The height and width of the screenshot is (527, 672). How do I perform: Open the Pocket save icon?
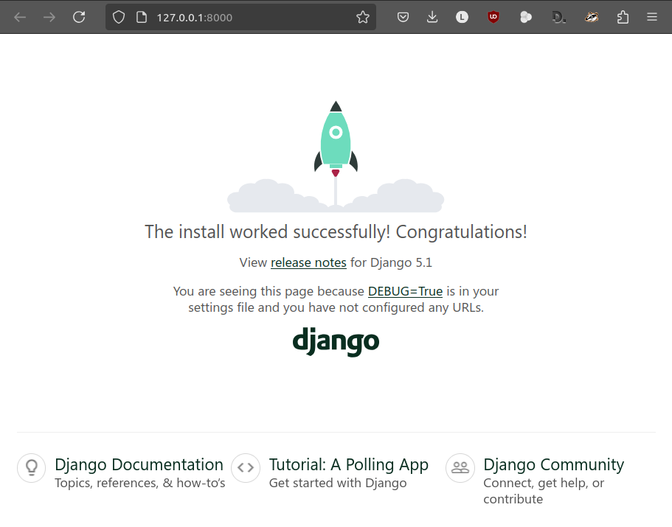point(403,17)
